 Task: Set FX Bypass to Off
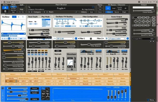point(108,8)
